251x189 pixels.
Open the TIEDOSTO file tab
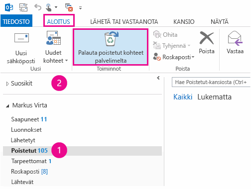coord(16,21)
